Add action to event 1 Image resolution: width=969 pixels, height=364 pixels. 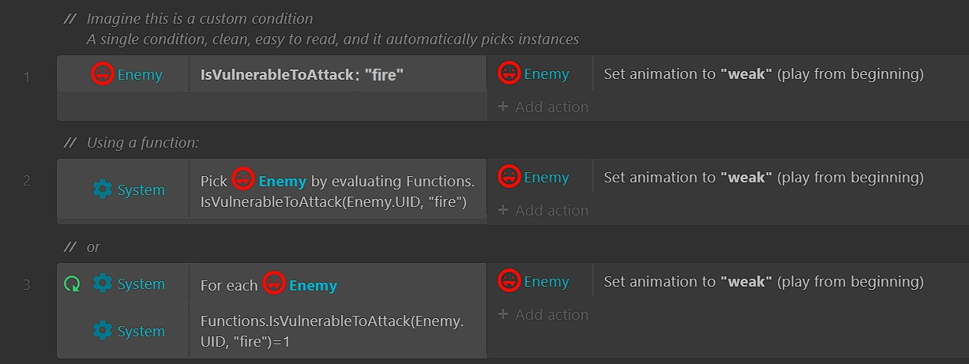click(x=543, y=107)
